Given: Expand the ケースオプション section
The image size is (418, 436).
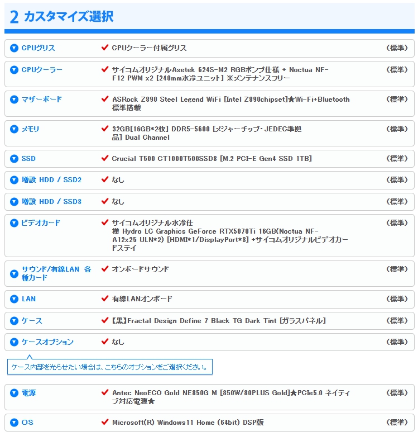Looking at the screenshot, I should pos(47,342).
